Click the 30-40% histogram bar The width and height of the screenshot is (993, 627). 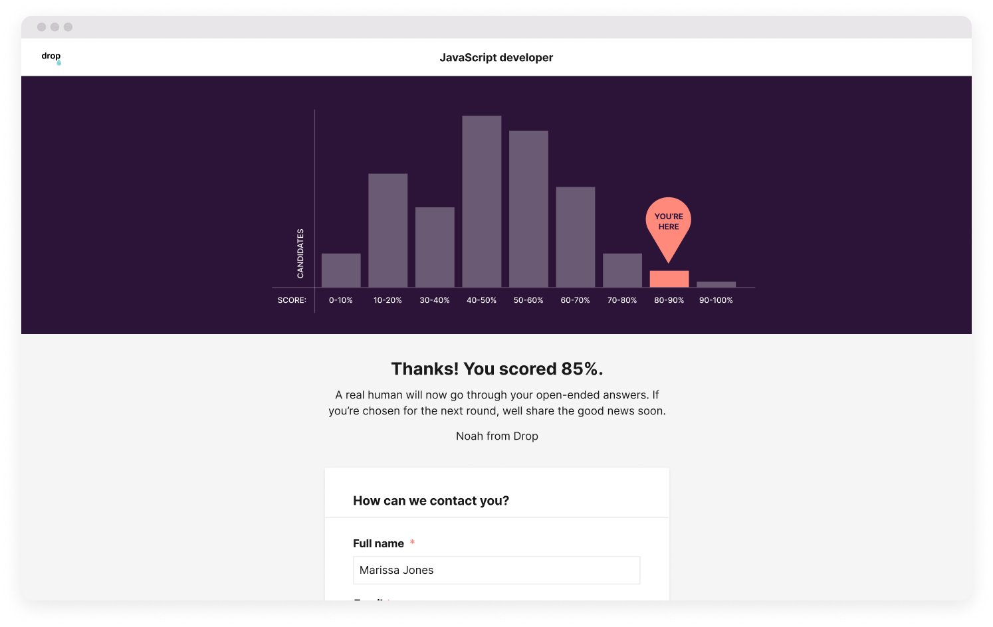click(x=435, y=247)
